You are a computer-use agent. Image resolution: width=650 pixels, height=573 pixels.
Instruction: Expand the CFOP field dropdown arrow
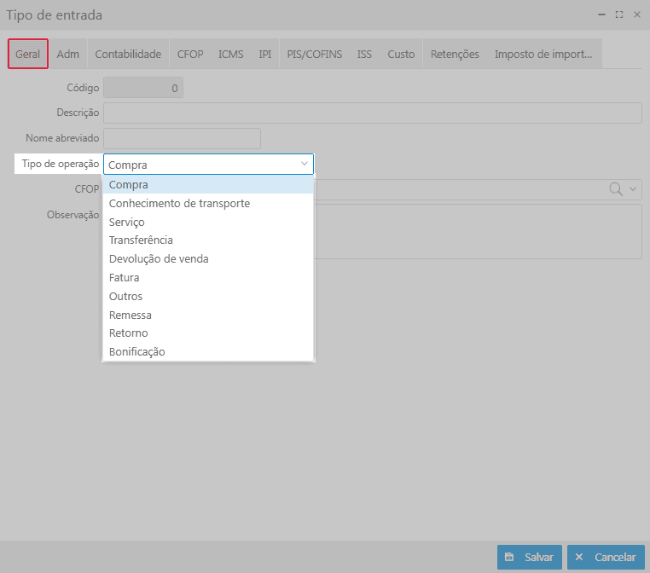tap(633, 189)
